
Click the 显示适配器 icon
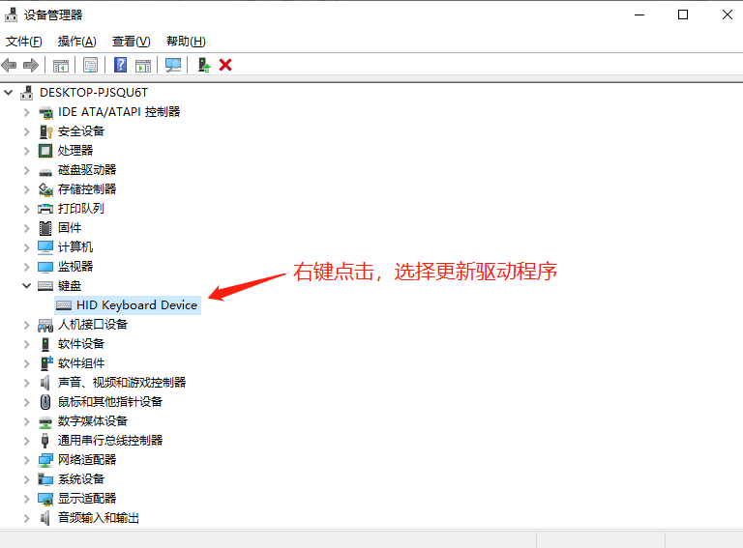click(x=45, y=499)
